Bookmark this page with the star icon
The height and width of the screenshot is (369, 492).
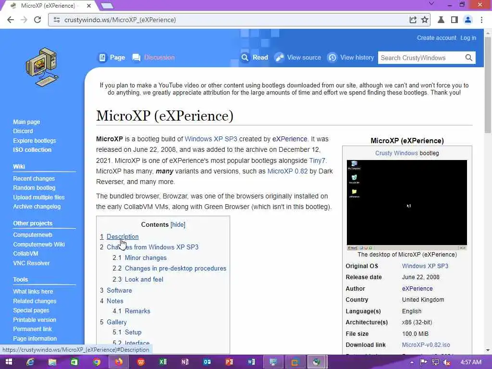tap(425, 20)
